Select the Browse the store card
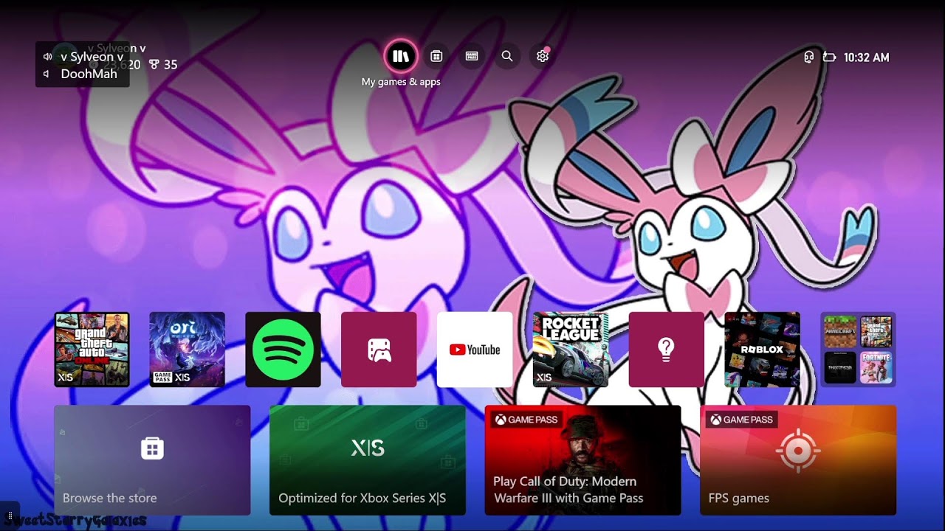Viewport: 945px width, 531px height. pos(152,460)
